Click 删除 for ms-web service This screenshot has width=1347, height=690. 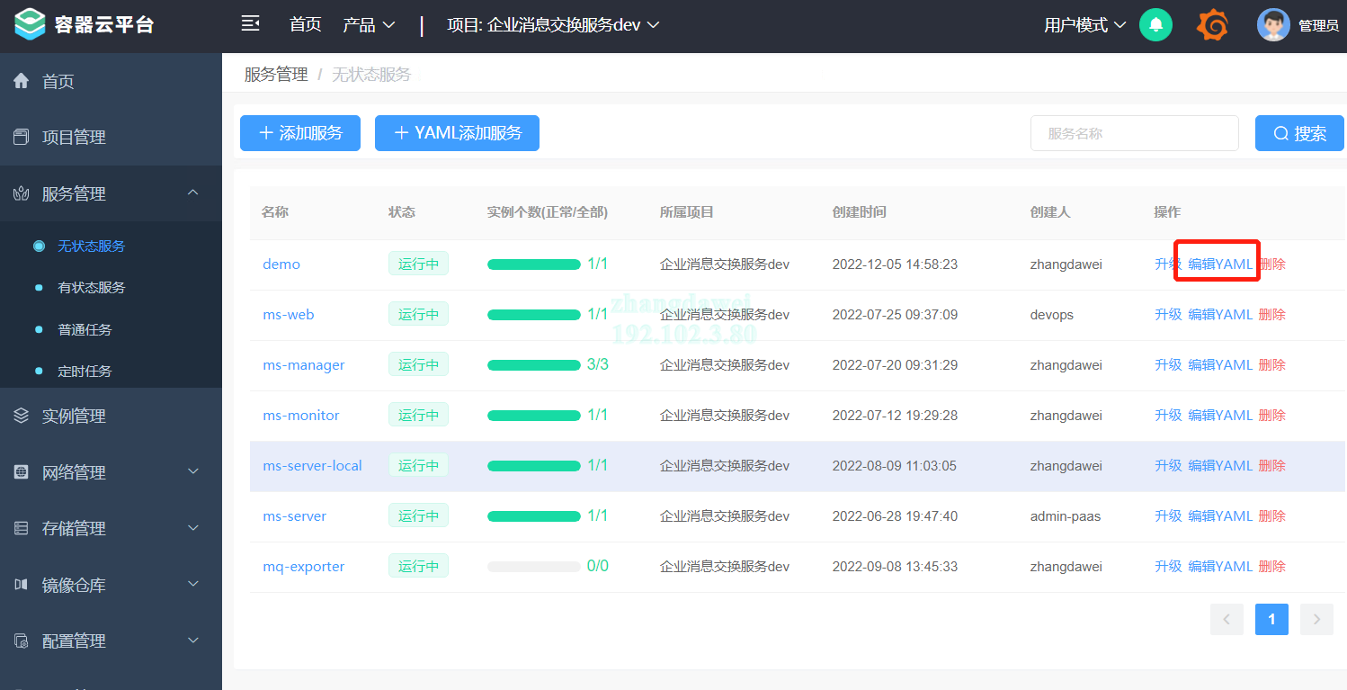1272,315
